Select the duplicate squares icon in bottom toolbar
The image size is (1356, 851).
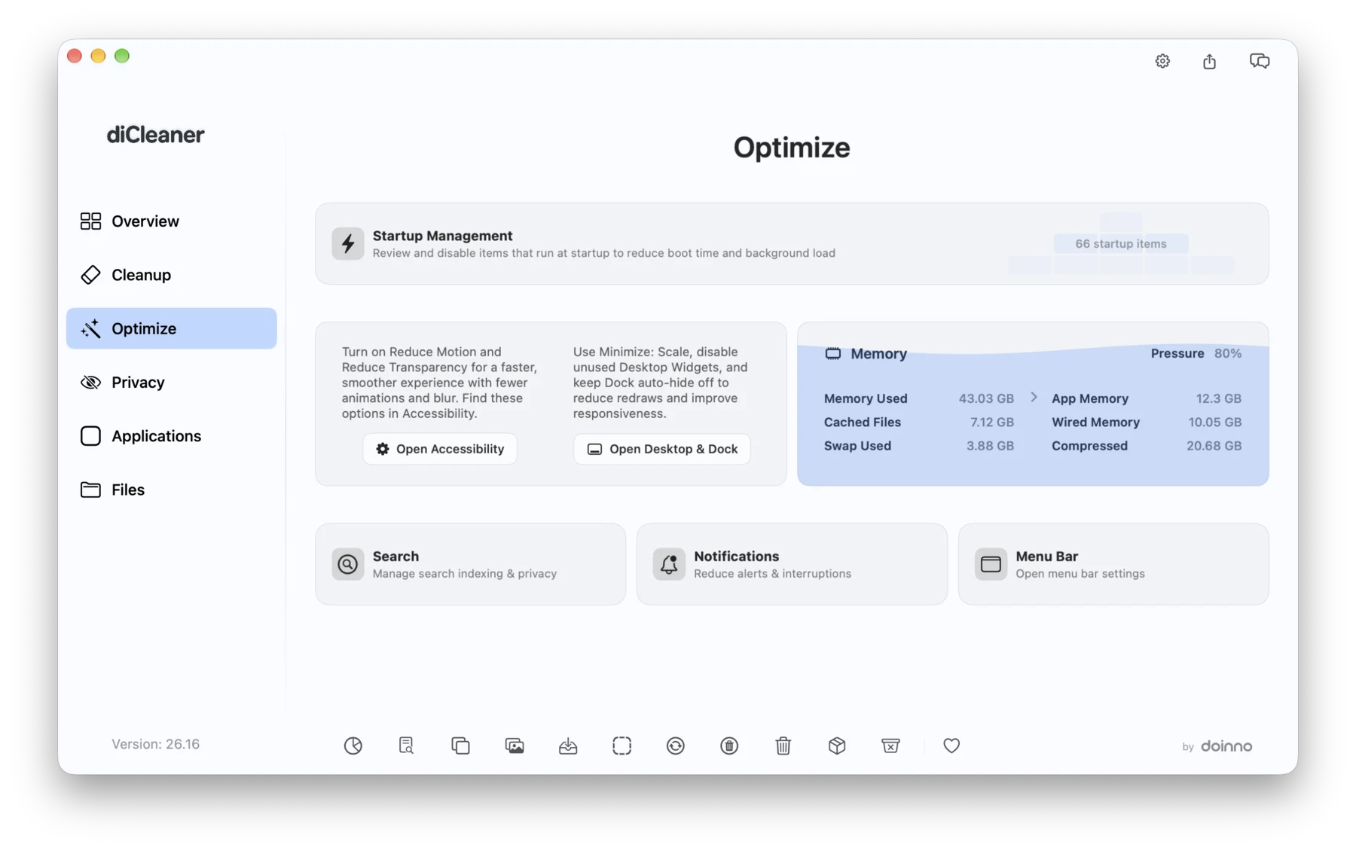click(460, 746)
